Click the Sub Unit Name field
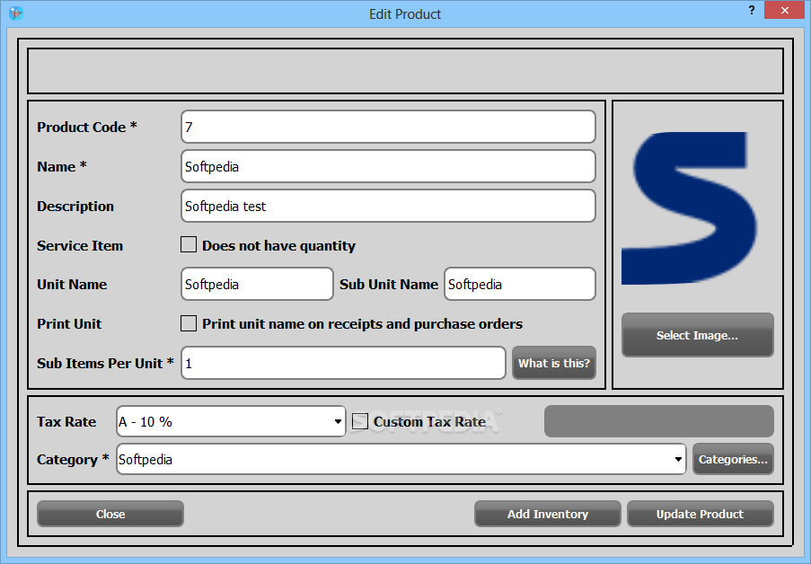811x564 pixels. tap(520, 284)
